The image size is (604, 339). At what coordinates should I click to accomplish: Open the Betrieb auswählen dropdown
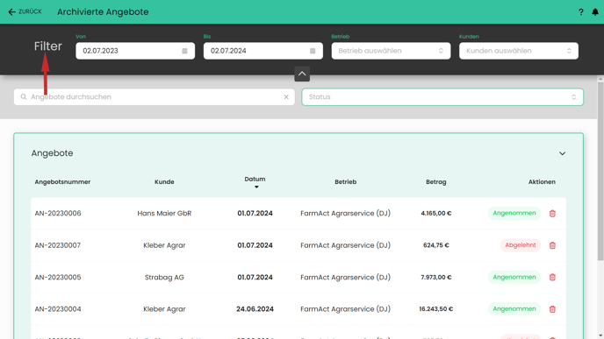tap(391, 51)
